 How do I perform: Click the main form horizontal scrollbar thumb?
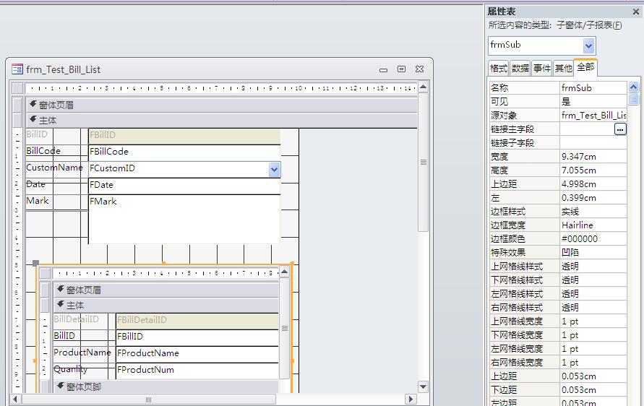click(149, 399)
